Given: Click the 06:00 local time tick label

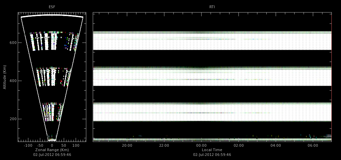Looking at the screenshot, I should 313,145.
